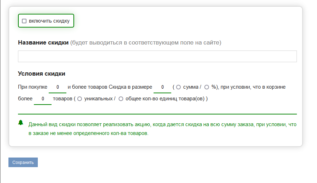The width and height of the screenshot is (317, 183).
Task: Click the green bell notification icon
Action: tap(20, 123)
